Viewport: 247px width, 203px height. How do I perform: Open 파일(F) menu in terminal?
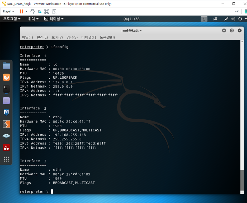click(27, 37)
